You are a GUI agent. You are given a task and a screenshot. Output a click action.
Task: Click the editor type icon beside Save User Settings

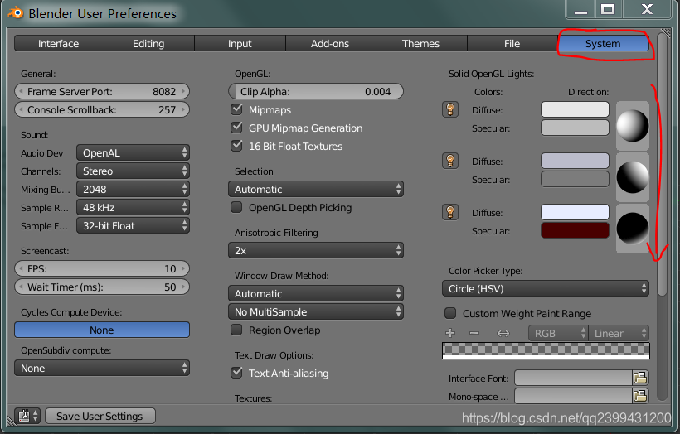coord(27,416)
